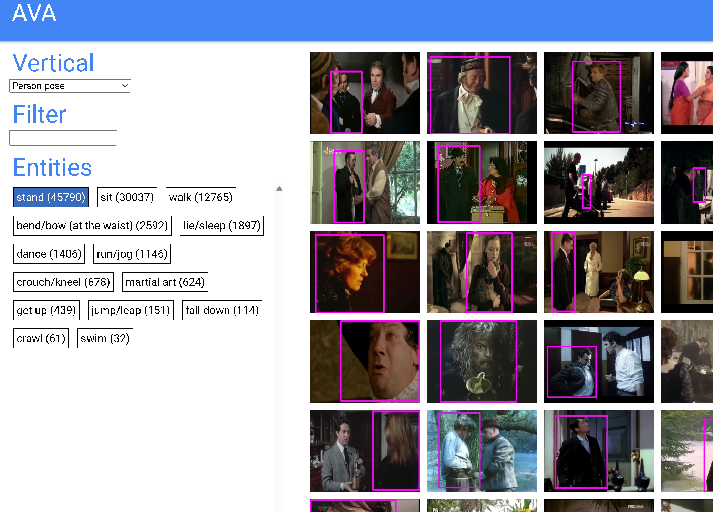The image size is (713, 512).
Task: Open thumbnail of men in period coats group
Action: coord(365,93)
